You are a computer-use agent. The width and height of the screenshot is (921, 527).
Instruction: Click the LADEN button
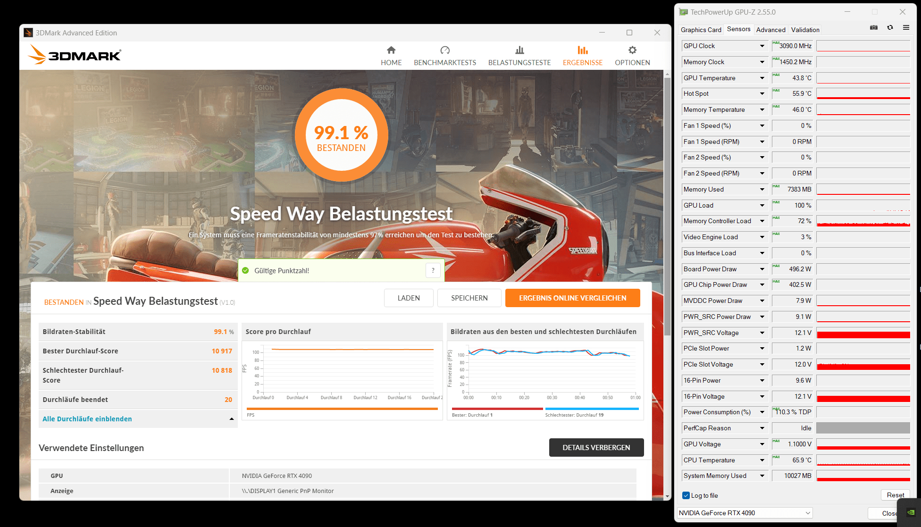[x=409, y=298]
